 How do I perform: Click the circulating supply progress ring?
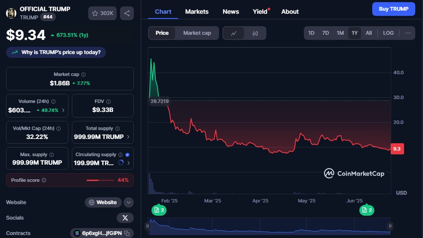click(x=121, y=163)
